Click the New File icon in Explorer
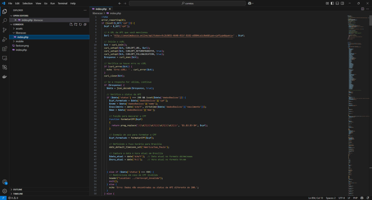This screenshot has width=372, height=200. tap(71, 24)
